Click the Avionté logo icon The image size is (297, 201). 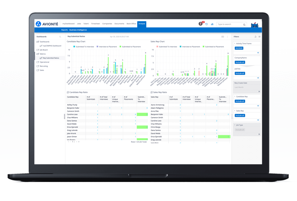click(38, 24)
